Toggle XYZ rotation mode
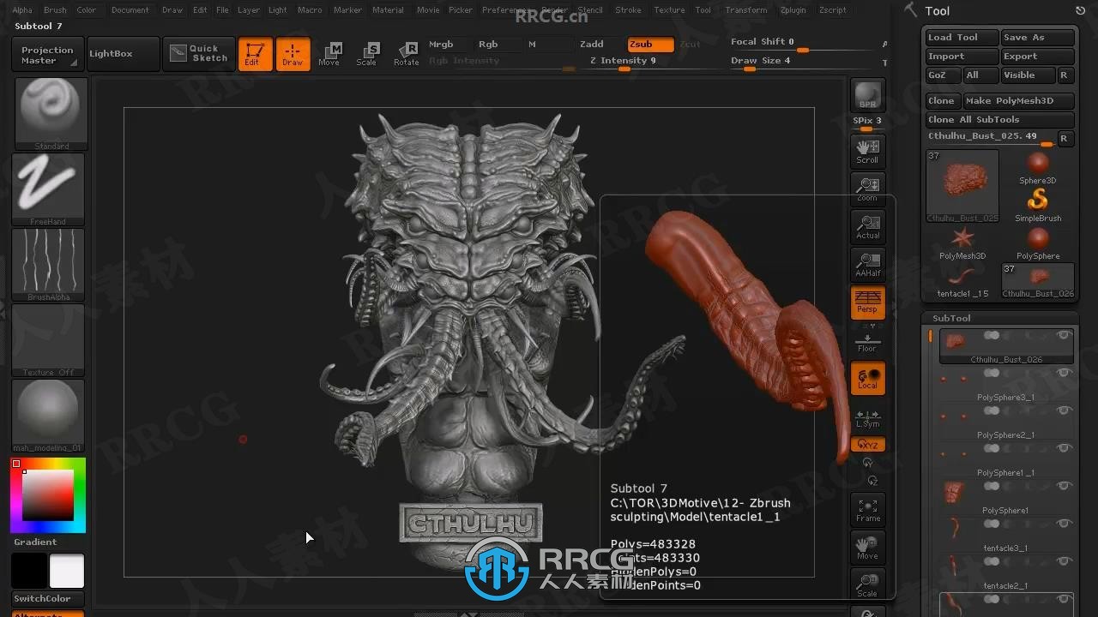Image resolution: width=1098 pixels, height=617 pixels. click(868, 445)
